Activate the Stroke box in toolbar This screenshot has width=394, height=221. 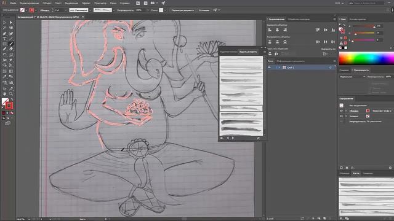pos(9,106)
